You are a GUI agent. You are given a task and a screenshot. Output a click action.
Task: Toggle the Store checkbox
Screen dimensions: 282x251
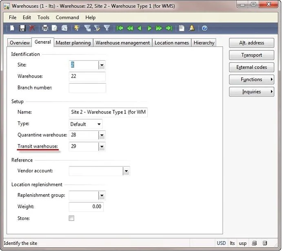tap(71, 218)
